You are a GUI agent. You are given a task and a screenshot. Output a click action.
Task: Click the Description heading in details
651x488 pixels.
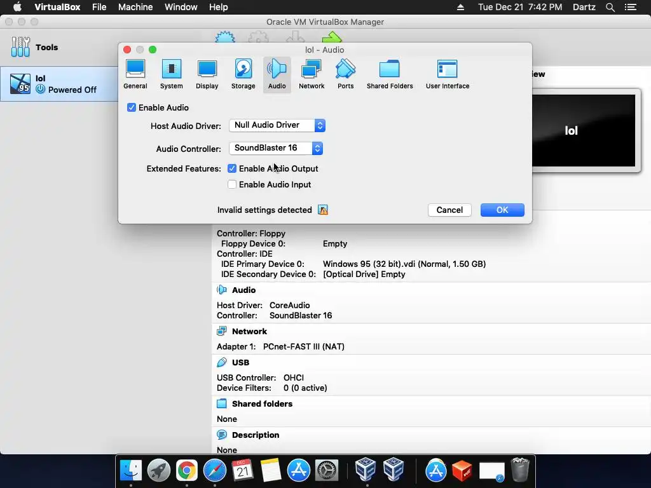click(x=256, y=435)
